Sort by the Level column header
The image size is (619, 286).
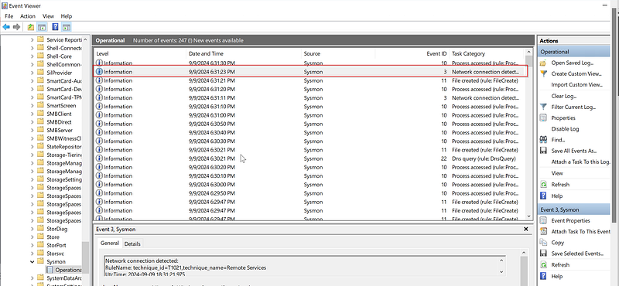(140, 53)
